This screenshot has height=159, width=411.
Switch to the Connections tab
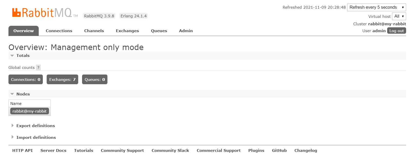click(x=59, y=31)
